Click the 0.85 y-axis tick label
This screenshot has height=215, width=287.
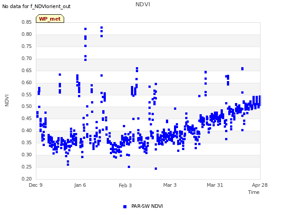tap(26, 22)
